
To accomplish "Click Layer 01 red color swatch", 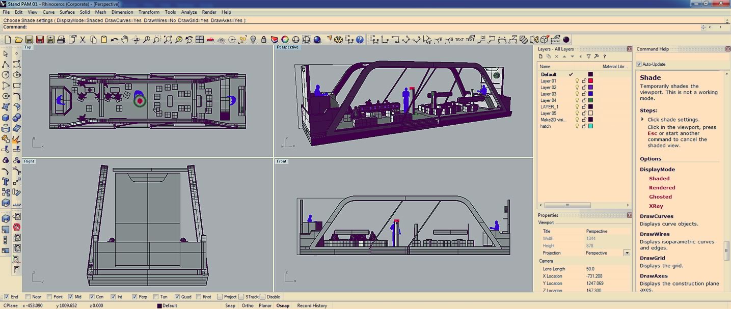I will 590,81.
